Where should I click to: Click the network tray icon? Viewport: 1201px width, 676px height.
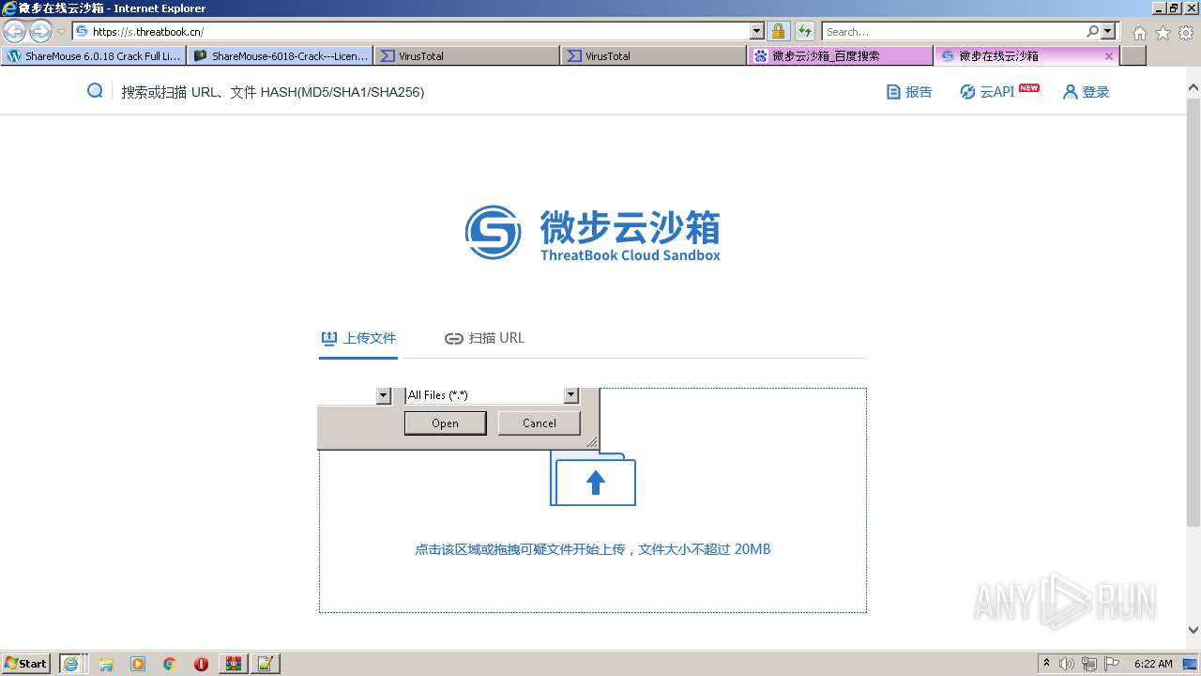coord(1089,664)
